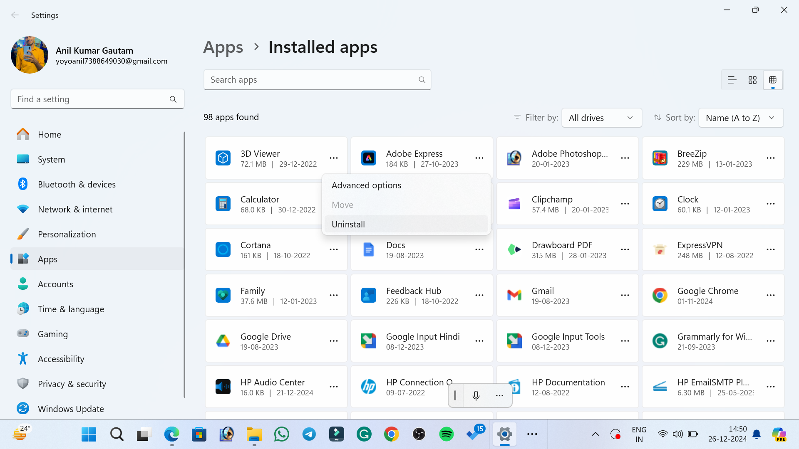Click the Calculator app icon

[x=223, y=204]
